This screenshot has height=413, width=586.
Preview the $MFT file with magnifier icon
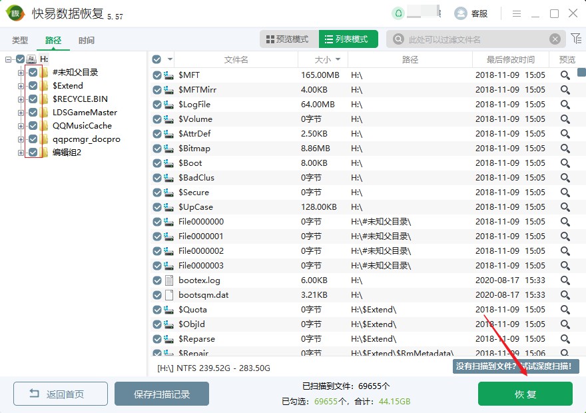click(x=565, y=75)
